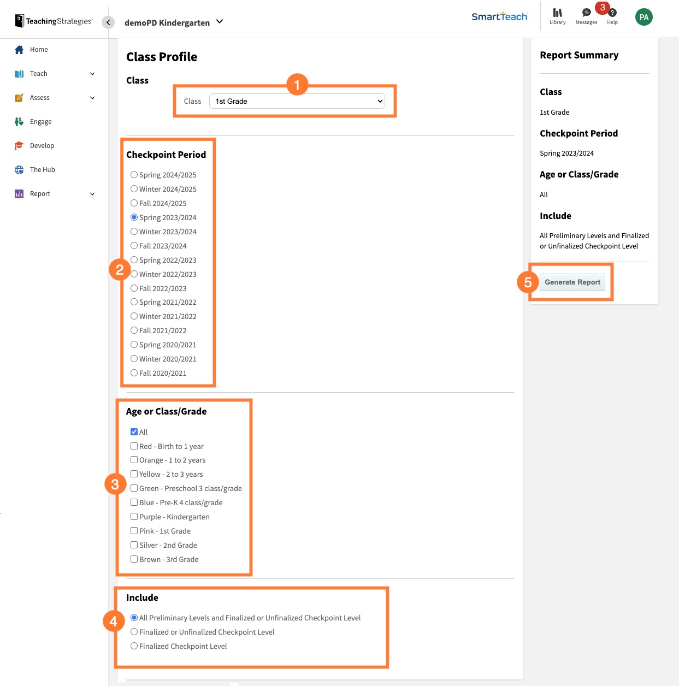Open Help with the question mark icon
Screen dimensions: 679x686
point(612,13)
